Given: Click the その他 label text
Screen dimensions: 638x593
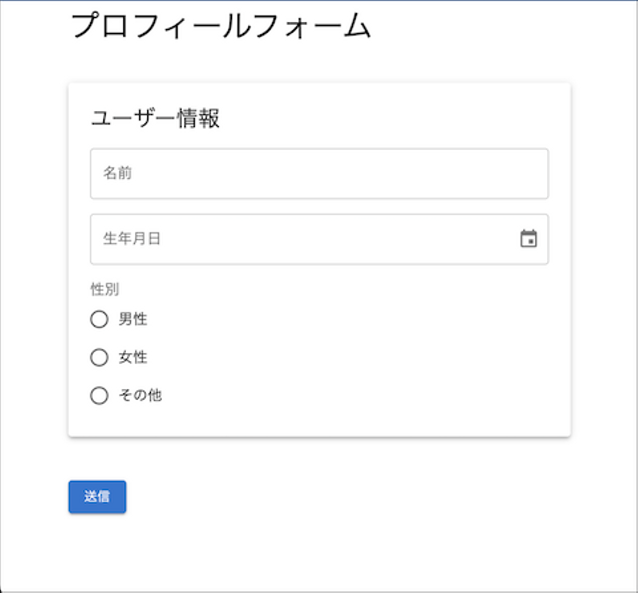Looking at the screenshot, I should pyautogui.click(x=140, y=395).
